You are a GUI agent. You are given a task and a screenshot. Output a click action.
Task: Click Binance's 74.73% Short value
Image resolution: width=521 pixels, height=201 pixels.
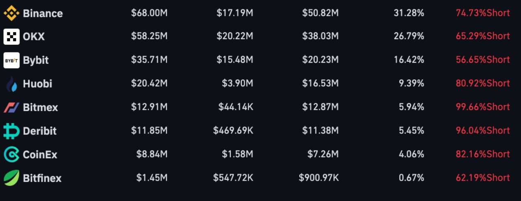coord(483,13)
